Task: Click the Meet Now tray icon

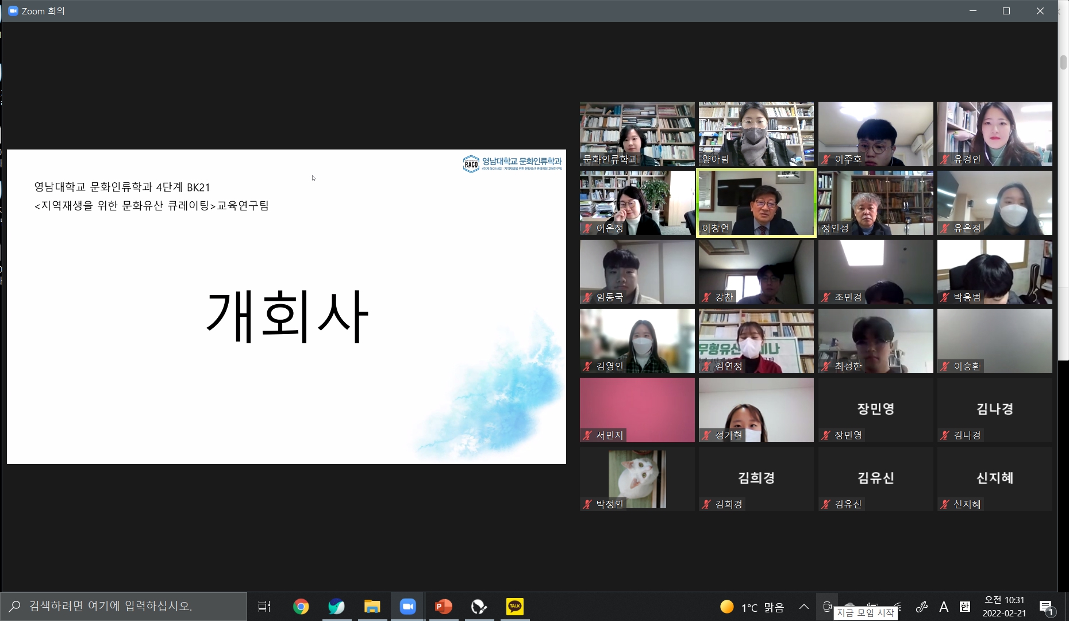Action: click(x=827, y=607)
